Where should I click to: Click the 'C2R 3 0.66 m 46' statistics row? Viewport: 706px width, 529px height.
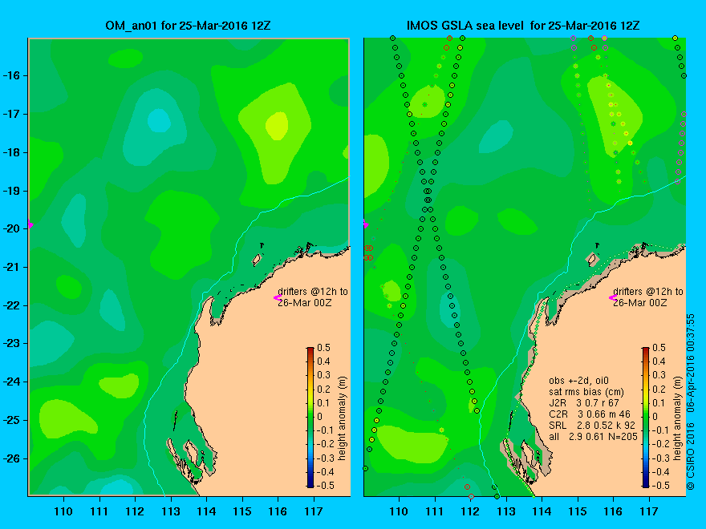pos(590,414)
